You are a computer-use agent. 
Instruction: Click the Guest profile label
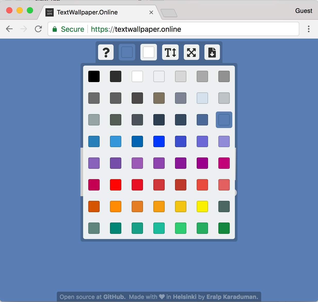[304, 11]
